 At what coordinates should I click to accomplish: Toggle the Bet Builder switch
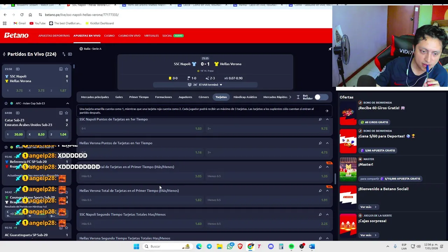pos(321,97)
